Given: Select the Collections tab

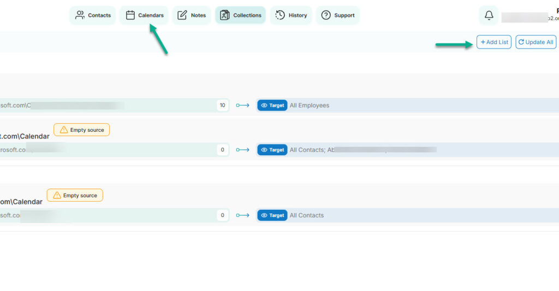Looking at the screenshot, I should pos(240,15).
